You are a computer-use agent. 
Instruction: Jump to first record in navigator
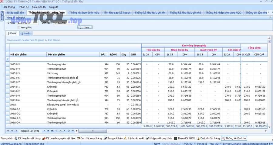click(8, 131)
